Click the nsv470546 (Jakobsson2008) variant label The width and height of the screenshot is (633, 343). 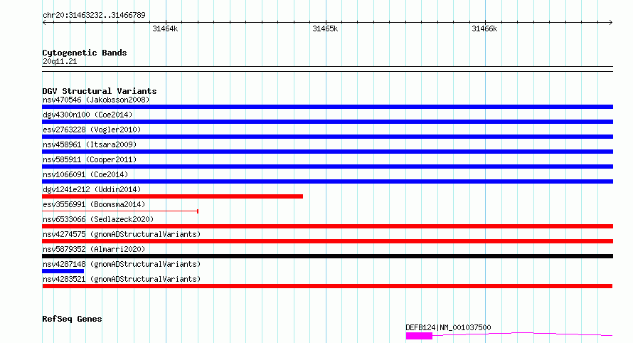[x=96, y=100]
